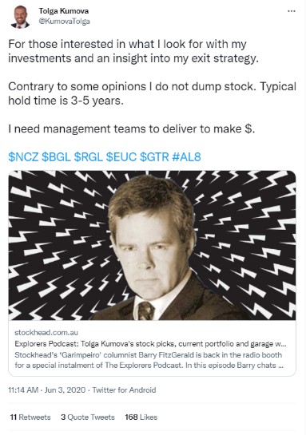
Task: Click the $EUC cashtag
Action: (x=121, y=157)
